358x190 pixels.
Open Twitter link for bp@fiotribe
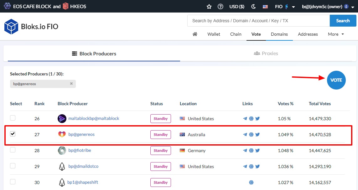point(257,151)
